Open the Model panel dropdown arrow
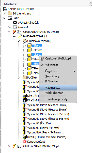The height and width of the screenshot is (153, 92). (16, 4)
